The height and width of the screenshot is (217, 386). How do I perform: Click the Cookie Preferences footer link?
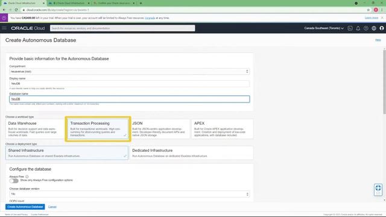pos(40,215)
